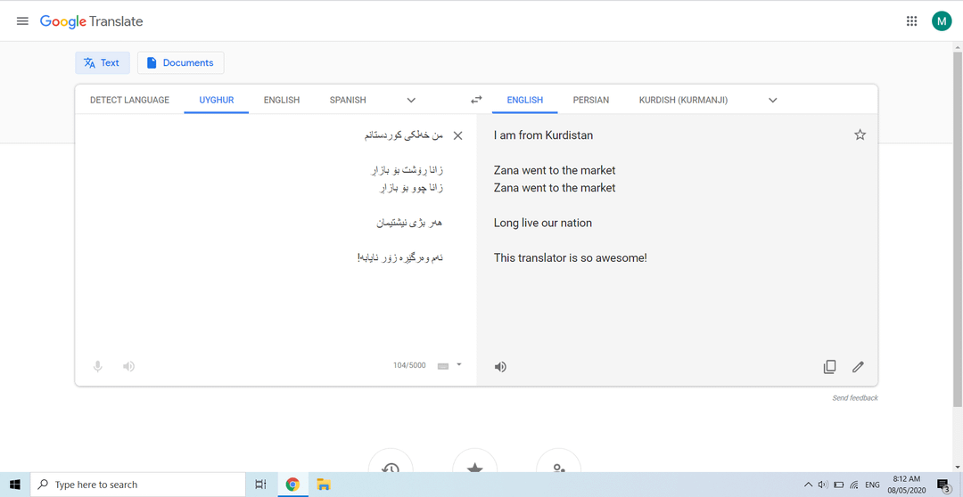The image size is (963, 497).
Task: Copy the translation to clipboard
Action: tap(830, 367)
